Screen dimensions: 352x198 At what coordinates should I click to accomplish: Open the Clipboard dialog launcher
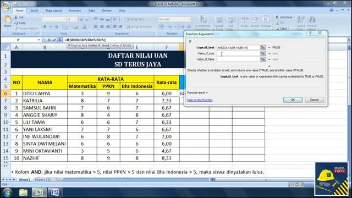point(37,34)
